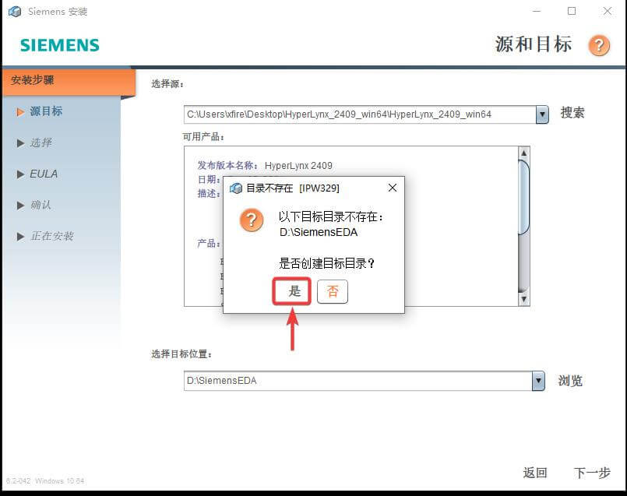Maximize the Siemens installer window
Viewport: 627px width, 496px height.
572,11
